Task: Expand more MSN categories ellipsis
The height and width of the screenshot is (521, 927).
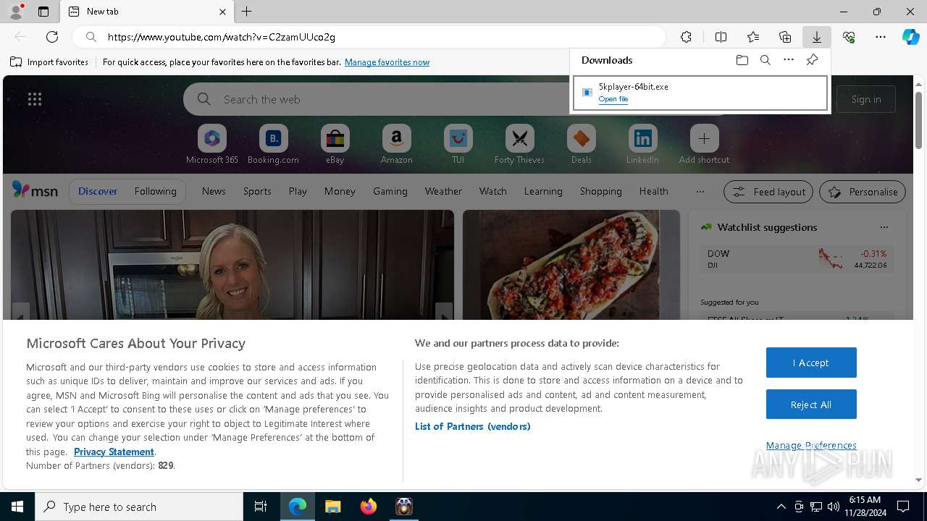Action: coord(700,191)
